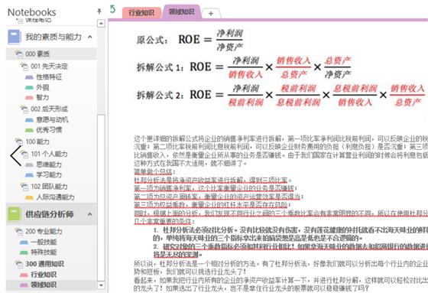The height and width of the screenshot is (293, 428).
Task: Click the pin icon beside Notebooks
Action: click(x=99, y=11)
